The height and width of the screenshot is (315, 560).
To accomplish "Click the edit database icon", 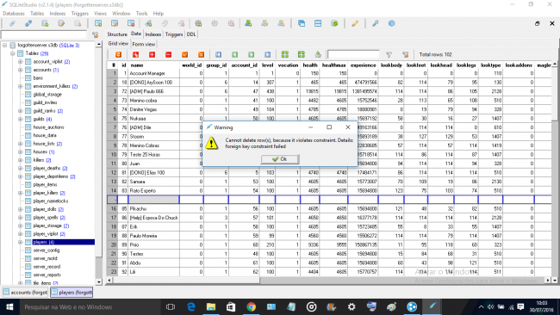I will click(61, 23).
